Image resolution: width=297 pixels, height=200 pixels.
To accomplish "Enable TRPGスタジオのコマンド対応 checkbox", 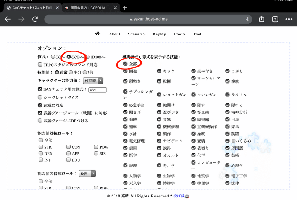I will click(x=40, y=65).
